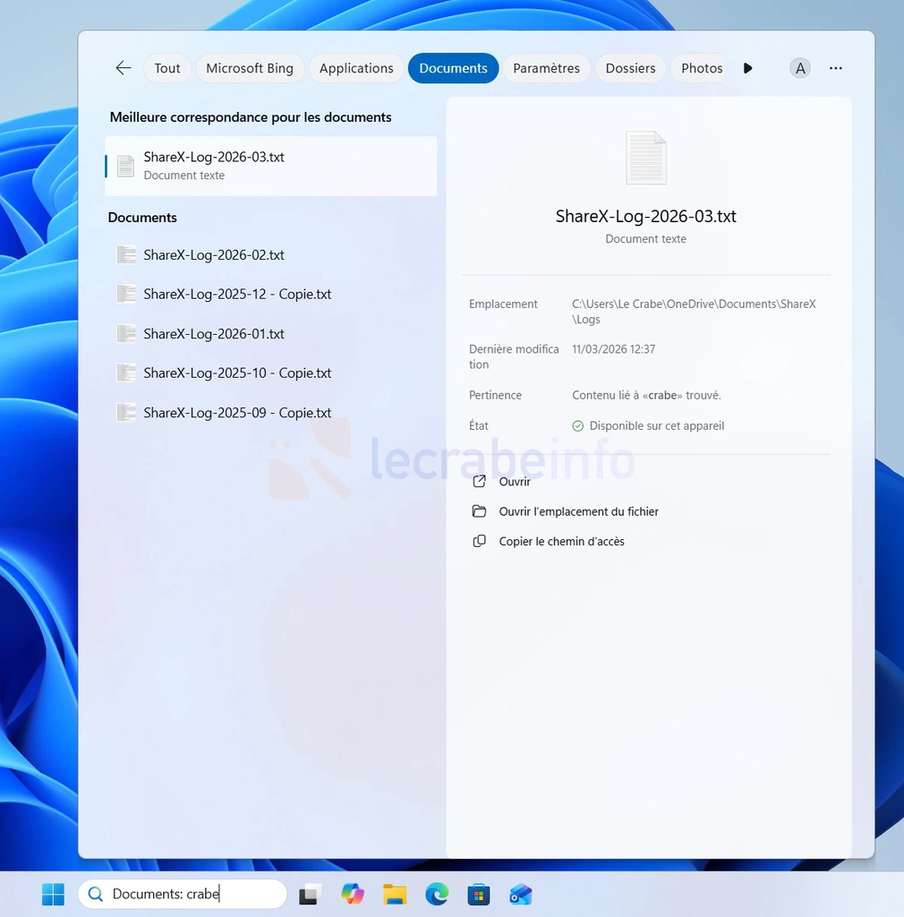Click the account avatar labeled A

click(x=800, y=68)
